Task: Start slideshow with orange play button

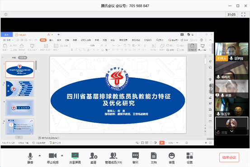Action: [x=162, y=143]
